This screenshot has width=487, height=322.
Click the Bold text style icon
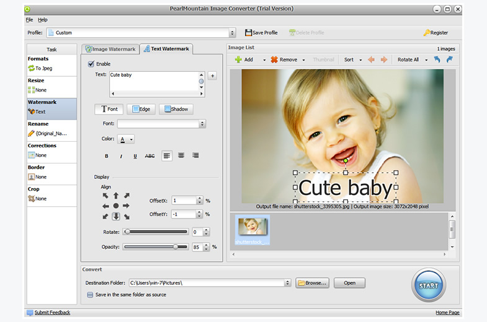point(106,156)
